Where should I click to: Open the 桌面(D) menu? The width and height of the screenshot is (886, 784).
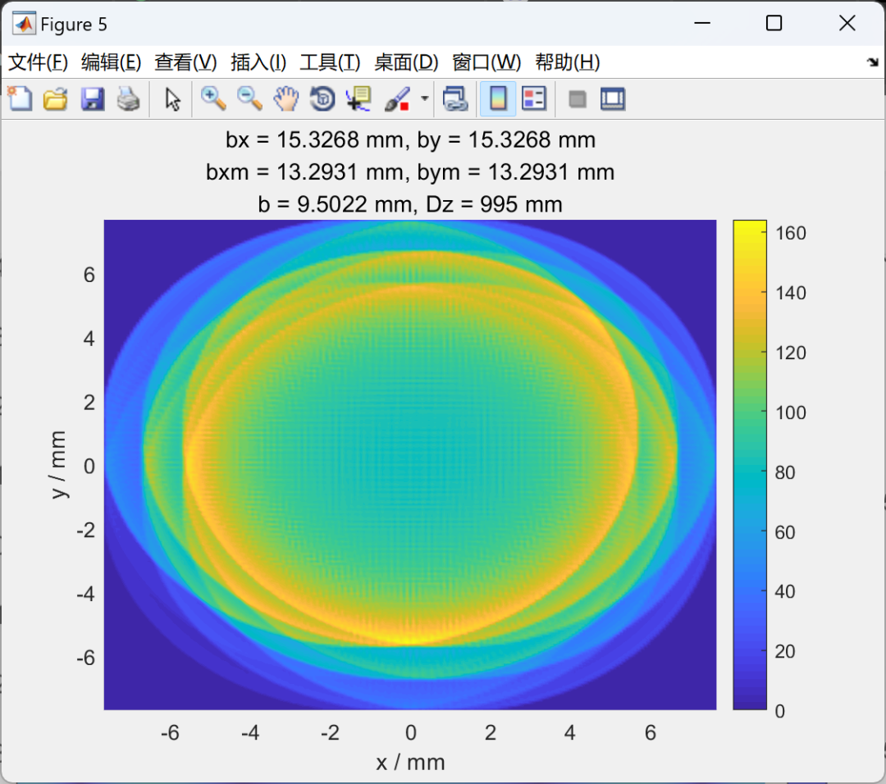point(406,62)
